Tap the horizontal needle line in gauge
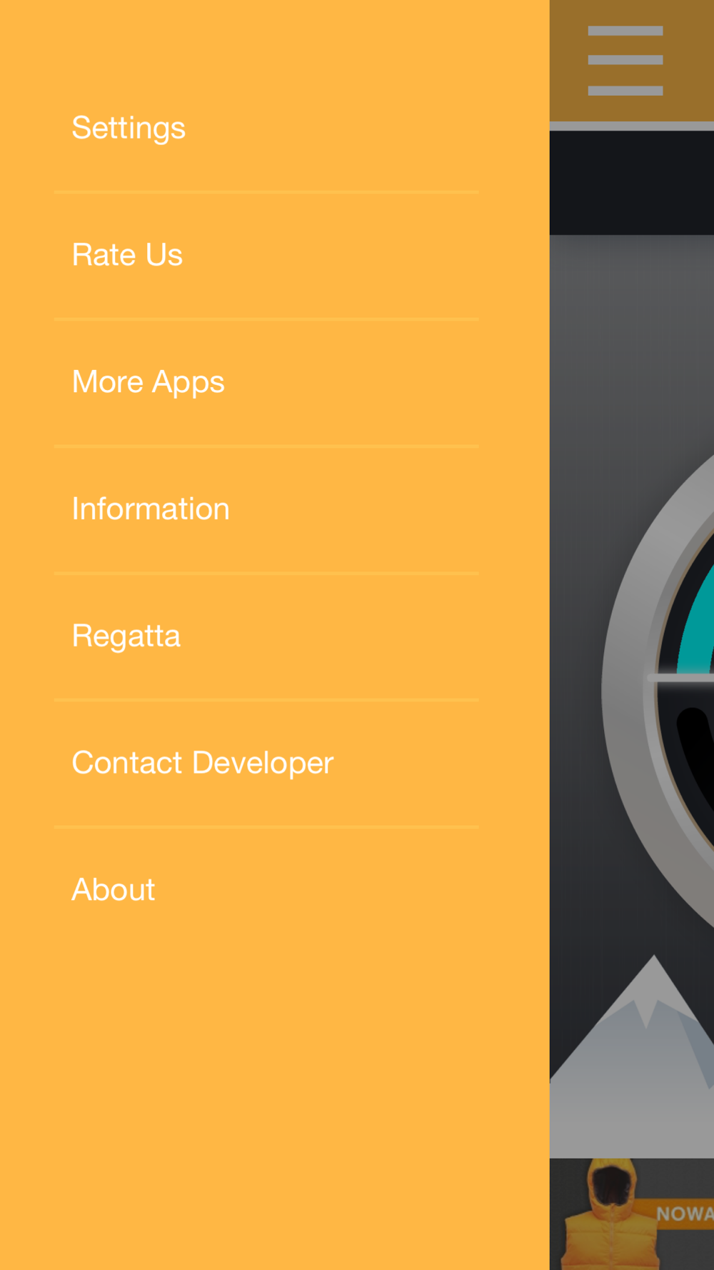This screenshot has width=714, height=1270. click(680, 677)
